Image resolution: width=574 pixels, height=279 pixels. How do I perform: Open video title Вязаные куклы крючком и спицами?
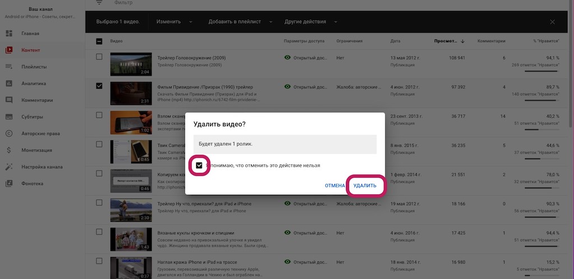pos(196,233)
